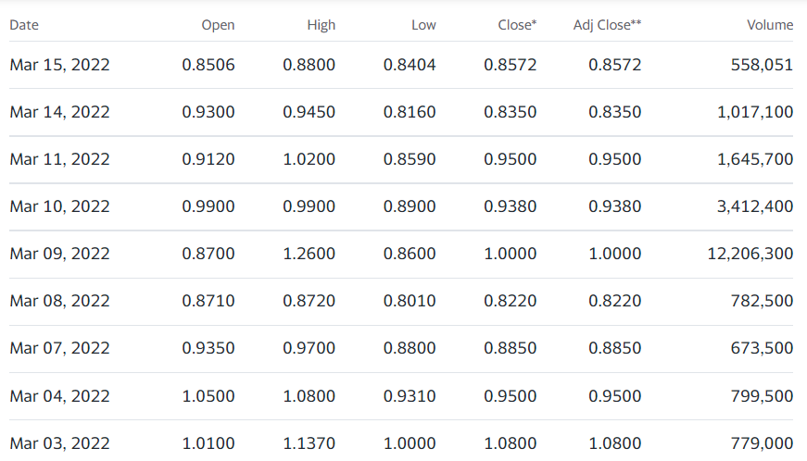807x461 pixels.
Task: Click the 12,206,300 volume value
Action: click(x=750, y=254)
